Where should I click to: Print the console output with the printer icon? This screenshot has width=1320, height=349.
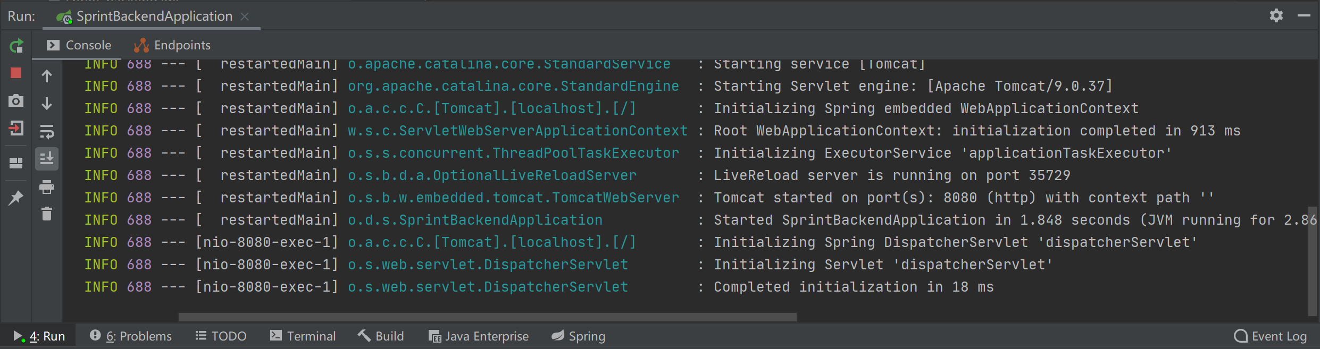pyautogui.click(x=47, y=186)
